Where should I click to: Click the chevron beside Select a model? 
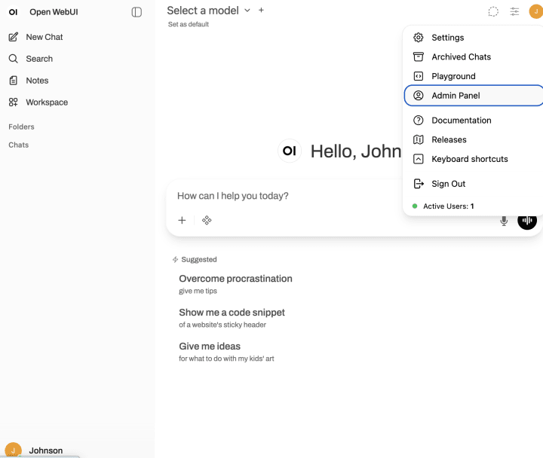(247, 11)
